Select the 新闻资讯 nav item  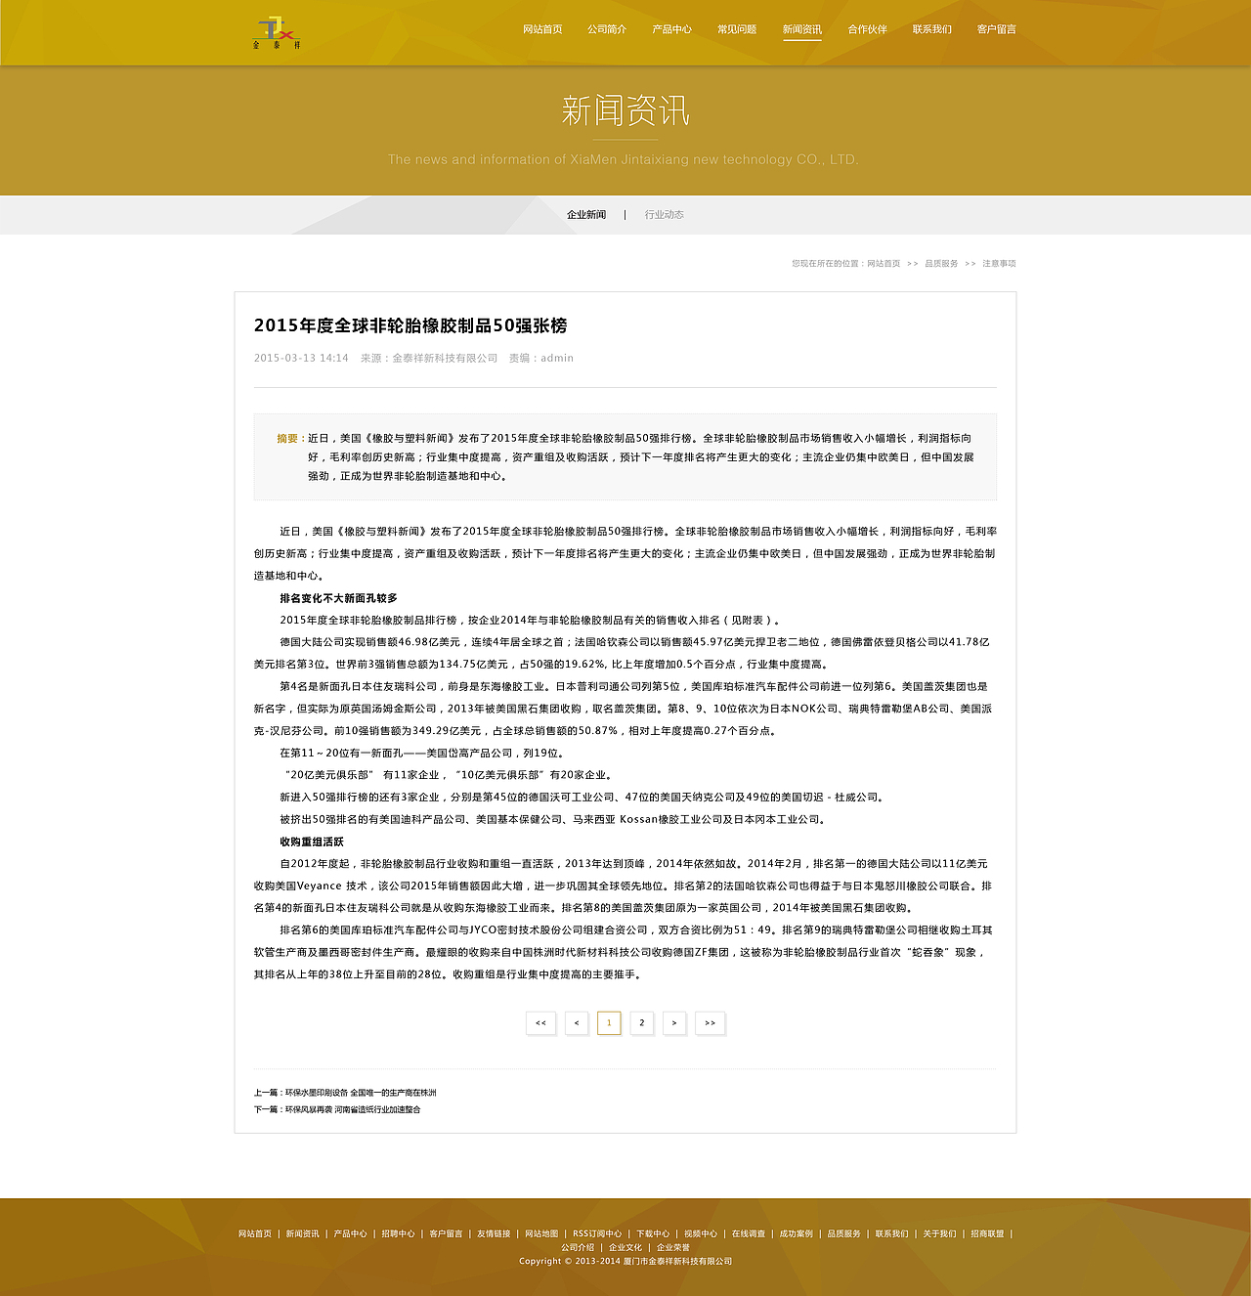coord(801,29)
